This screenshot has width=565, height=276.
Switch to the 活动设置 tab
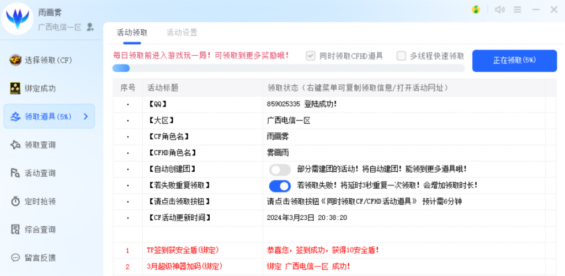pyautogui.click(x=182, y=33)
